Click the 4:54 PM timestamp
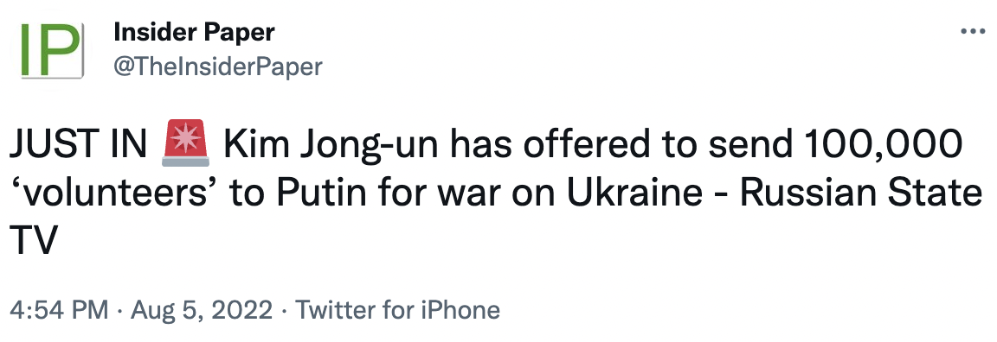The image size is (997, 342). click(x=59, y=310)
